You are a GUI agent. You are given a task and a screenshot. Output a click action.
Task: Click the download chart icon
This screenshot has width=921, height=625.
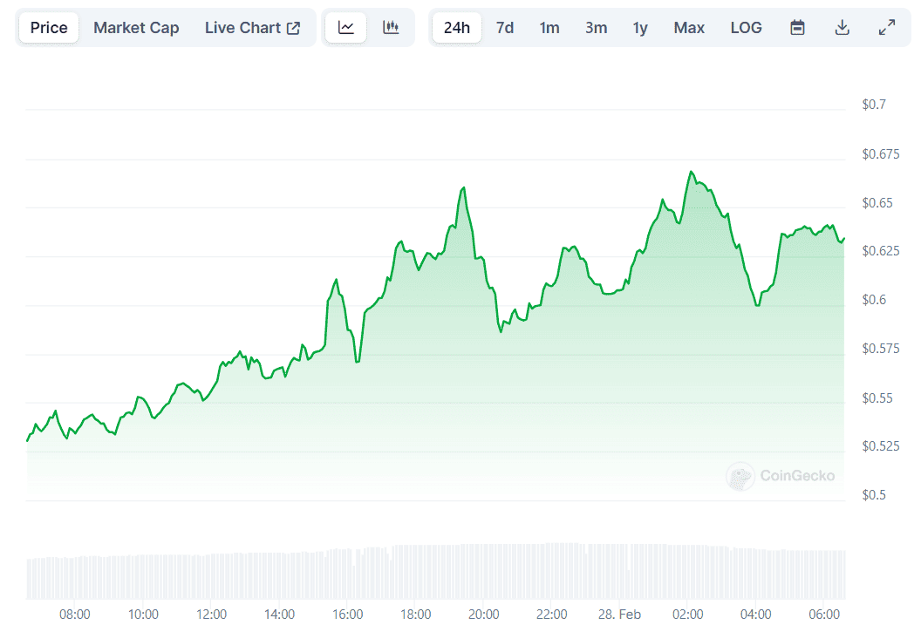pos(842,27)
